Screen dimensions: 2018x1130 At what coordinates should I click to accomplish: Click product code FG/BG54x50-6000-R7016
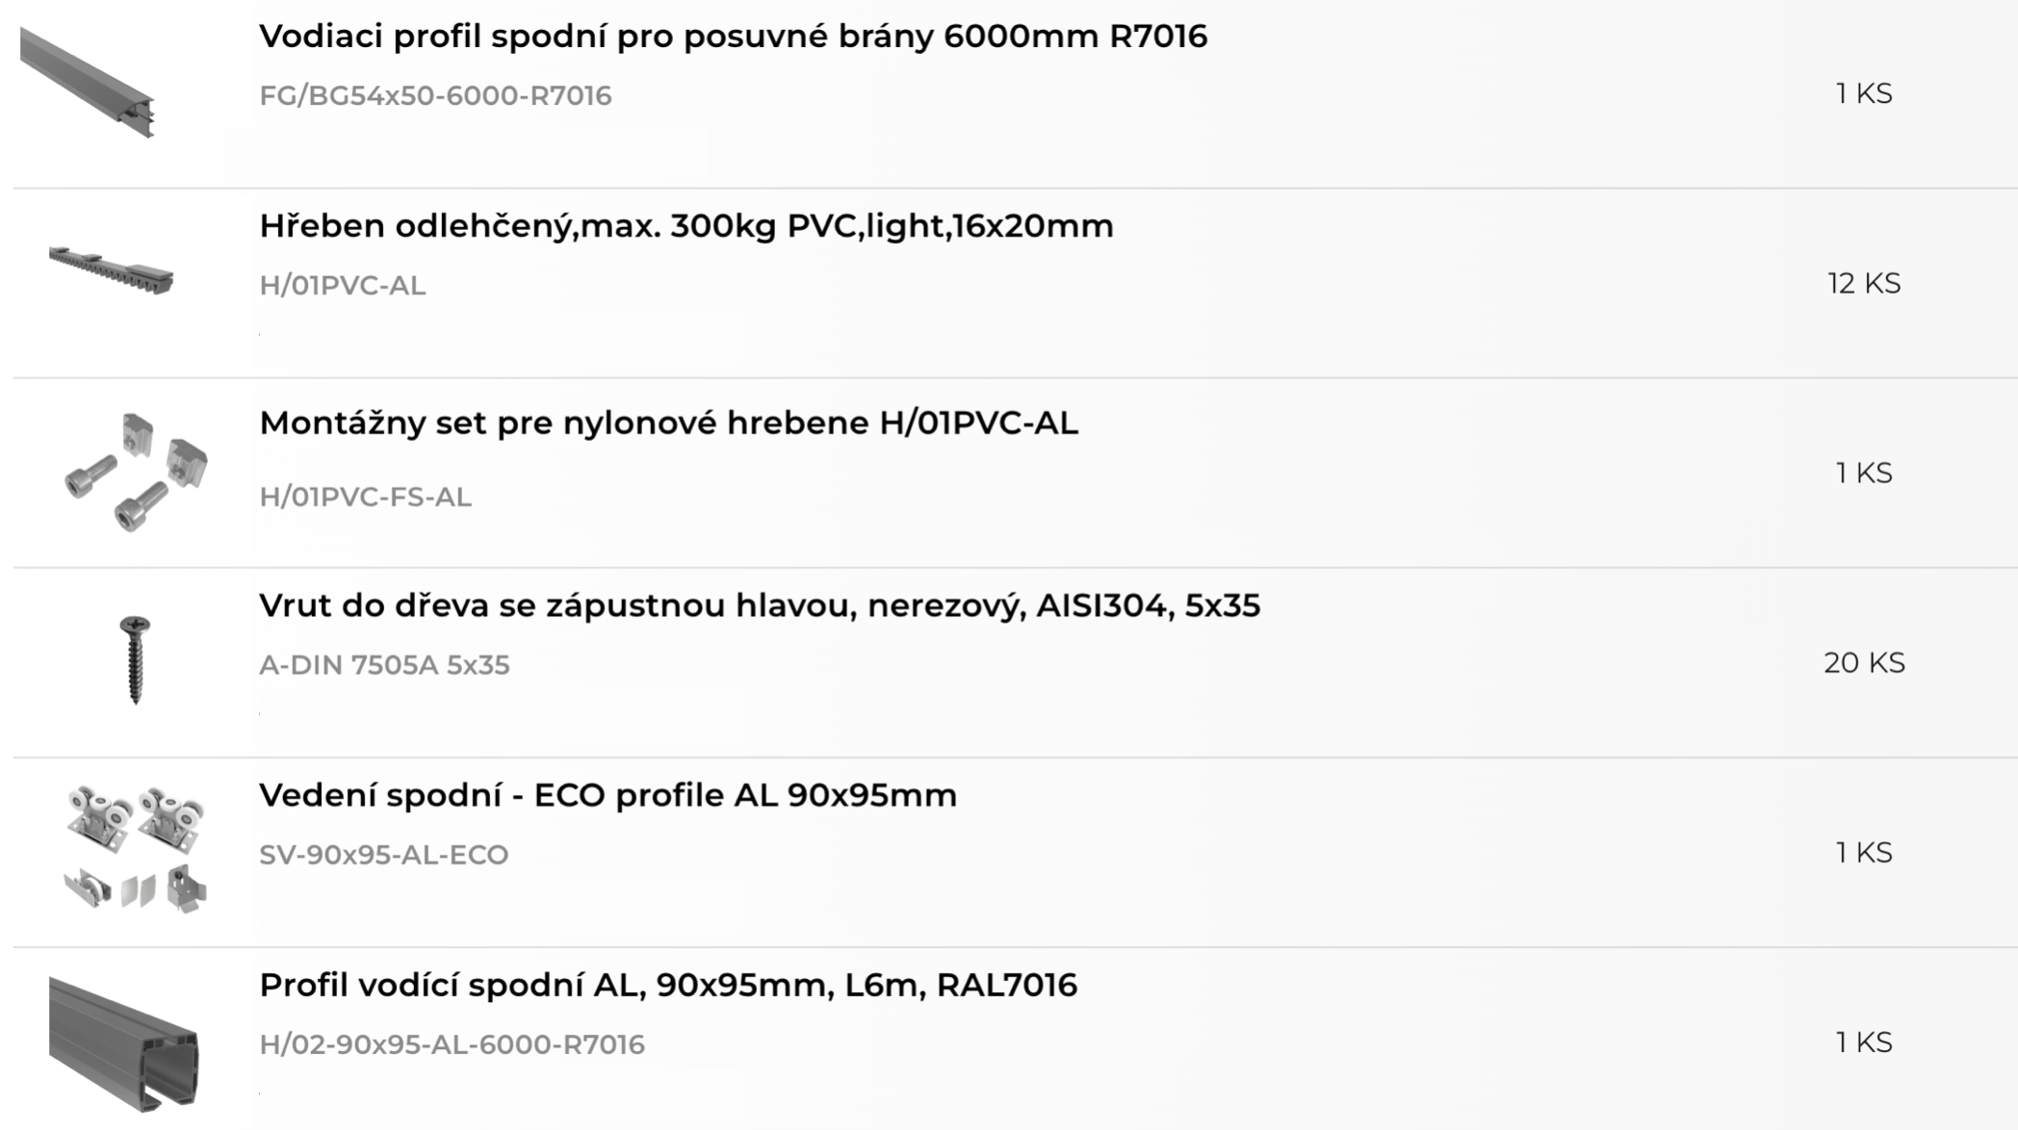click(x=435, y=96)
